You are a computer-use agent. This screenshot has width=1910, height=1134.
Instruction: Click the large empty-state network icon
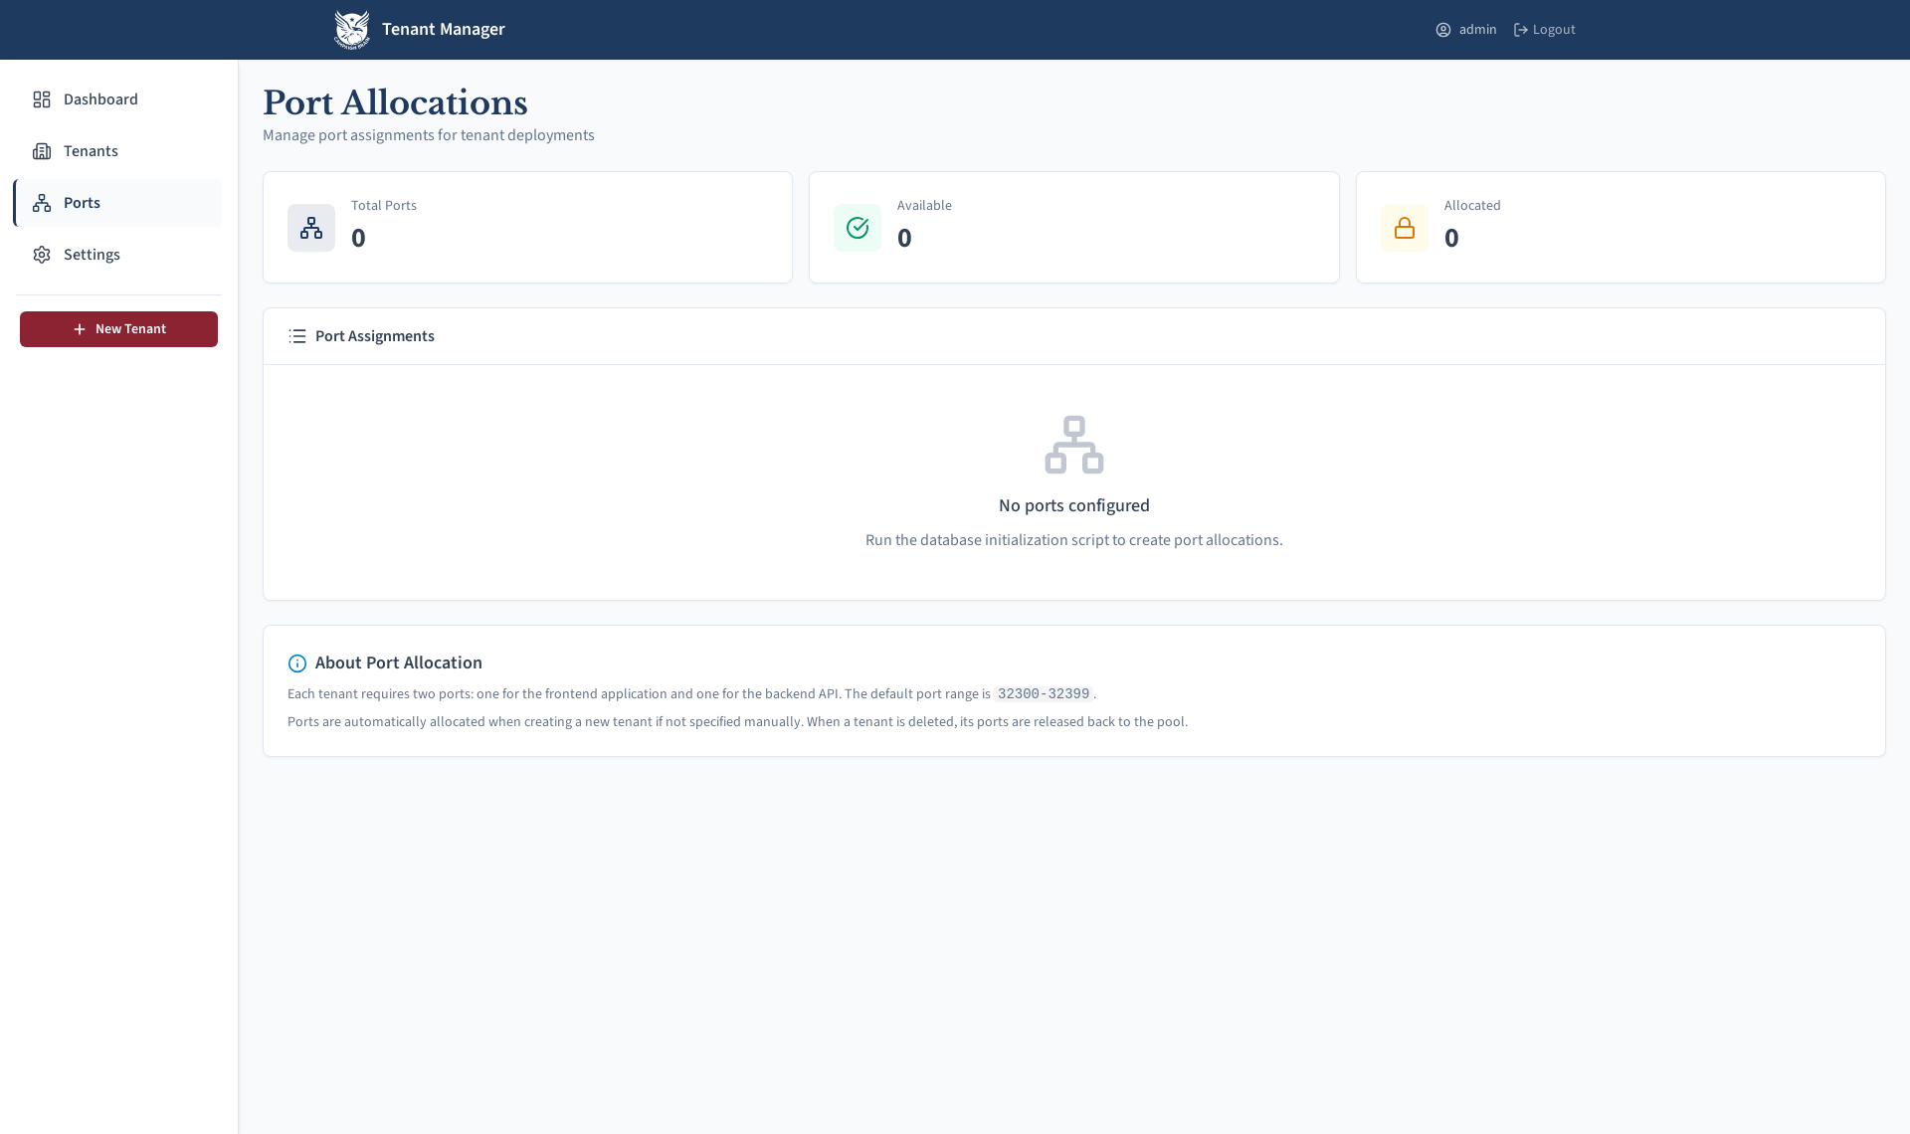click(1074, 445)
